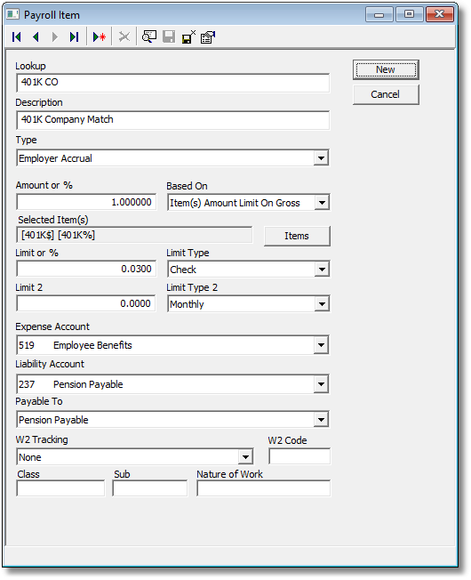Expand the Expense Account dropdown
This screenshot has width=471, height=580.
coord(321,345)
